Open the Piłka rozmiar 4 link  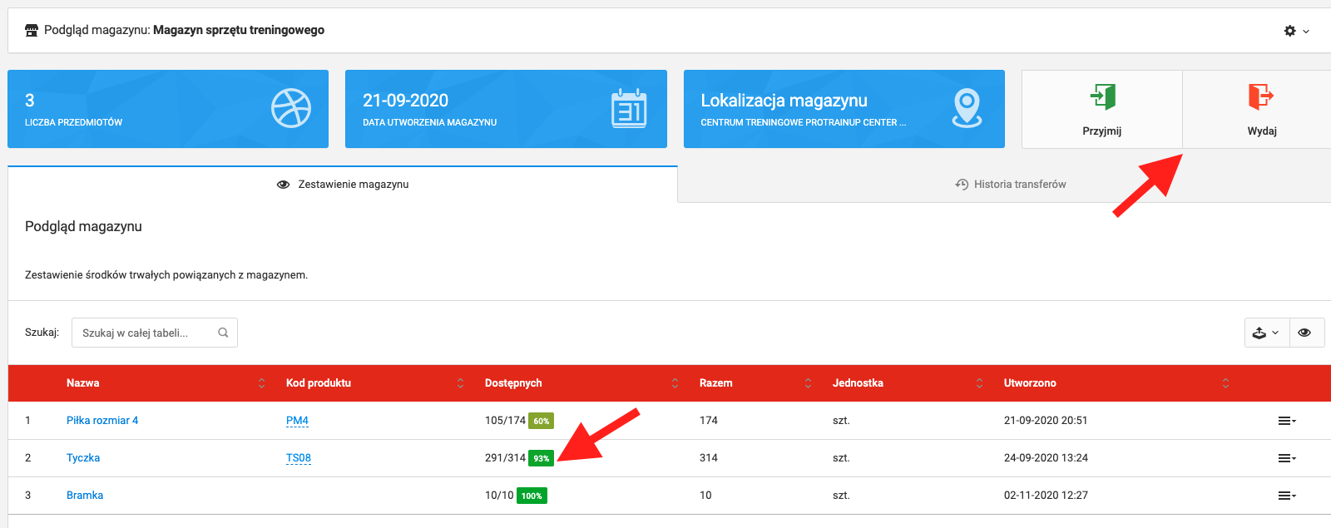click(x=102, y=421)
